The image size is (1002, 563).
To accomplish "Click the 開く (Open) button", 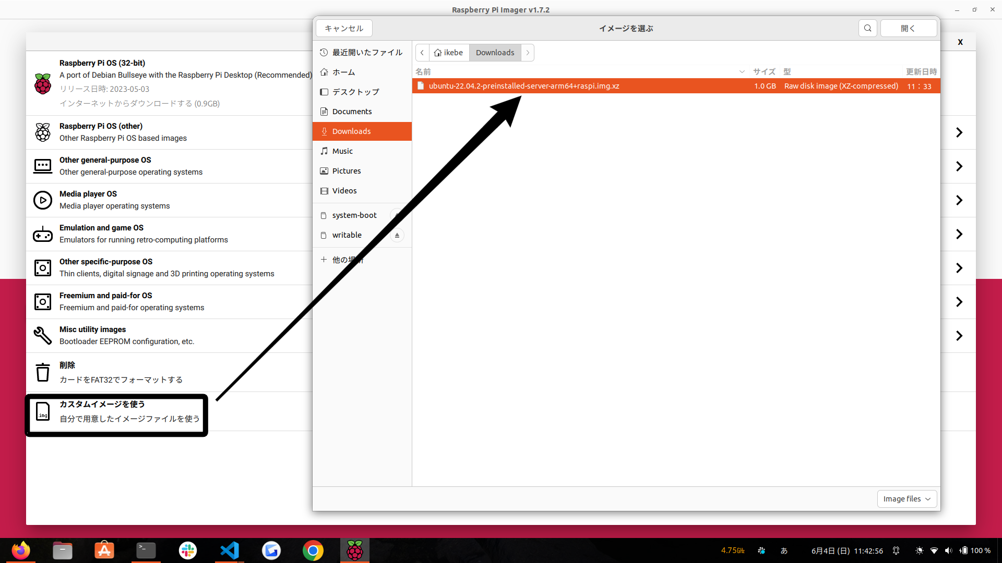I will point(908,28).
